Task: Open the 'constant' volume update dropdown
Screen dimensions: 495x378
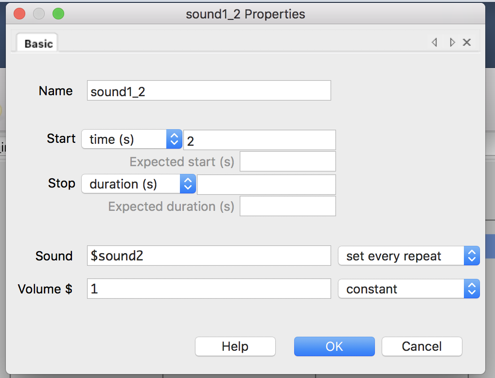Action: [x=408, y=289]
